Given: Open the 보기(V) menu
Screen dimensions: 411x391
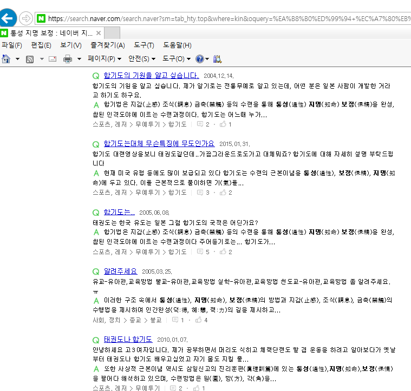Looking at the screenshot, I should pyautogui.click(x=71, y=45).
